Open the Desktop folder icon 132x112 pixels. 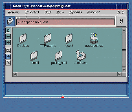[23, 38]
